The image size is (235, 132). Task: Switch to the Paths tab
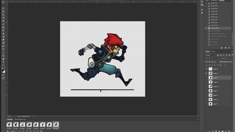(x=214, y=51)
